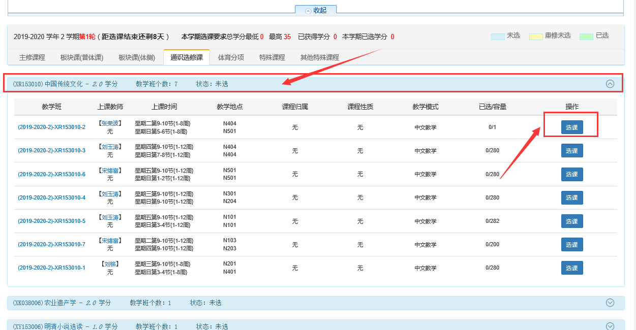Open the 主修课程 tab
The image size is (636, 330).
pos(32,57)
